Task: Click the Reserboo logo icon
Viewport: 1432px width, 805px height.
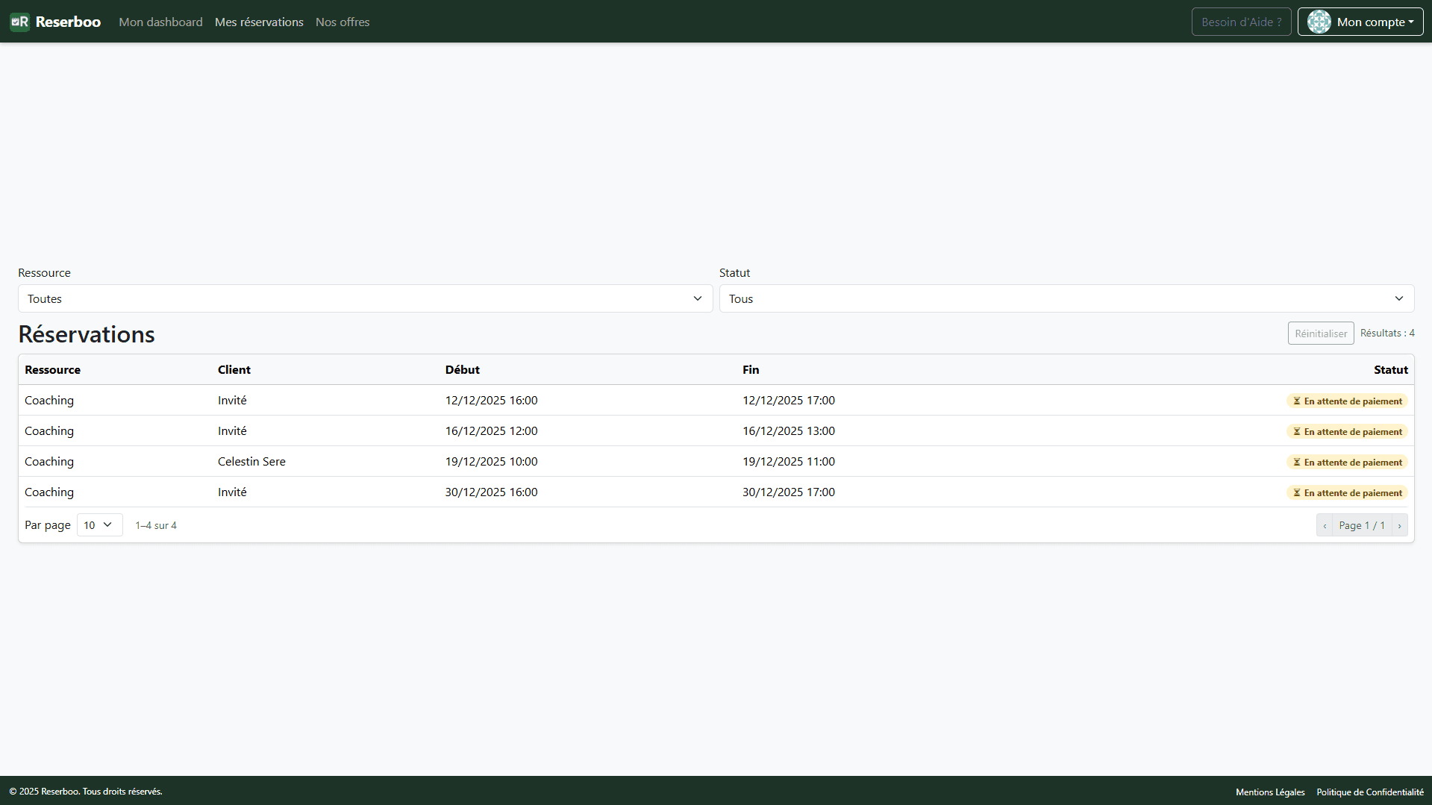Action: [x=19, y=22]
